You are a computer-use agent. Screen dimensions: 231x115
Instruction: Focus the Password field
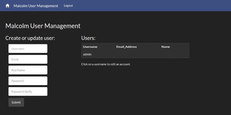[x=28, y=81]
